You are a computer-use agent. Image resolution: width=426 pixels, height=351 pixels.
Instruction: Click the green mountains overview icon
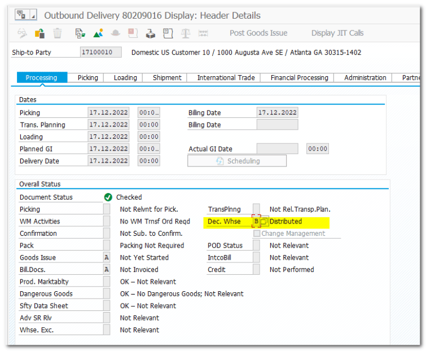[x=98, y=33]
